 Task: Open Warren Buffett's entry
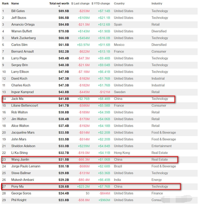coord(22,31)
